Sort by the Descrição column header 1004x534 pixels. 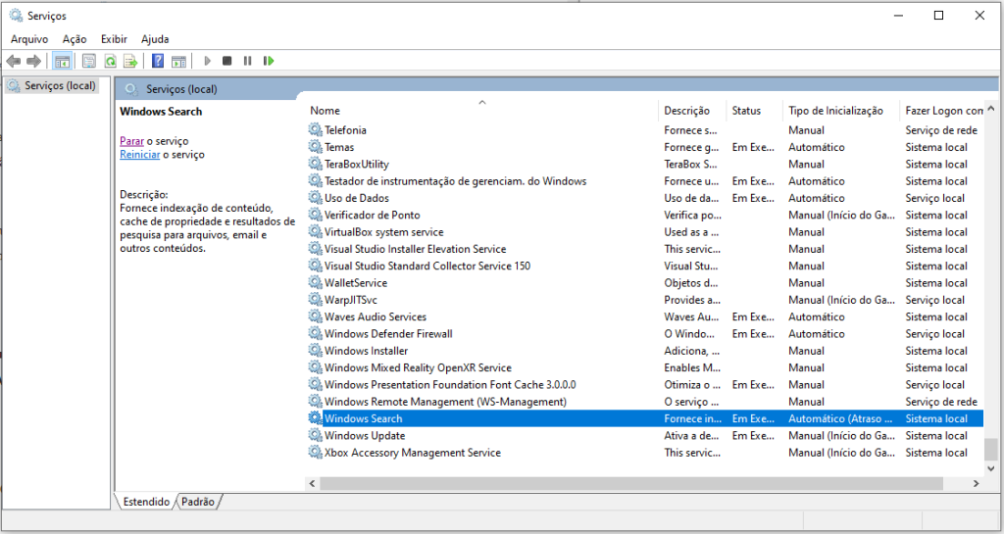click(x=692, y=111)
